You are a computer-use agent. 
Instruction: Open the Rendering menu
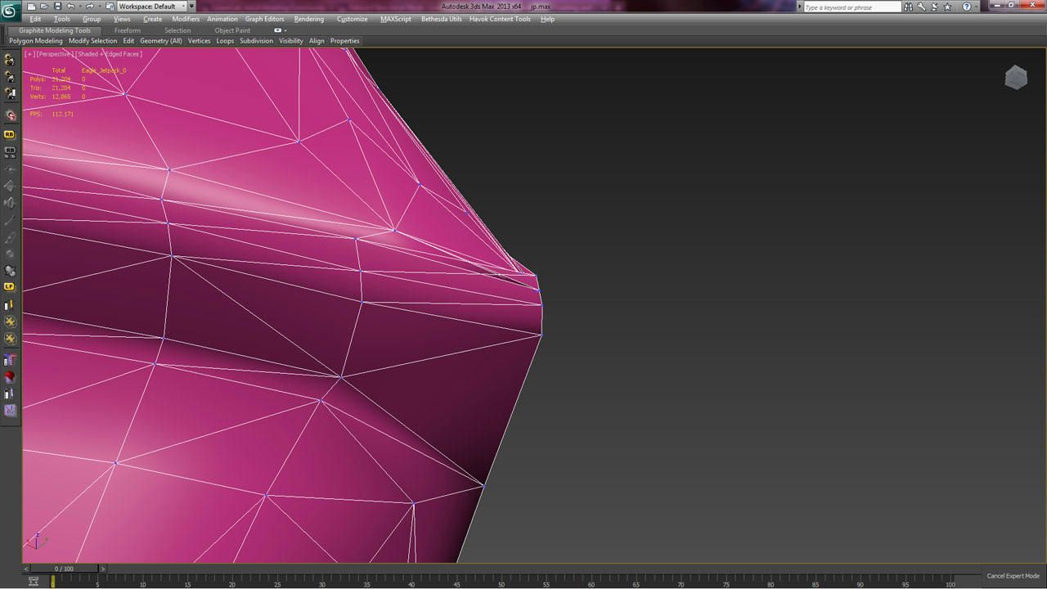309,19
